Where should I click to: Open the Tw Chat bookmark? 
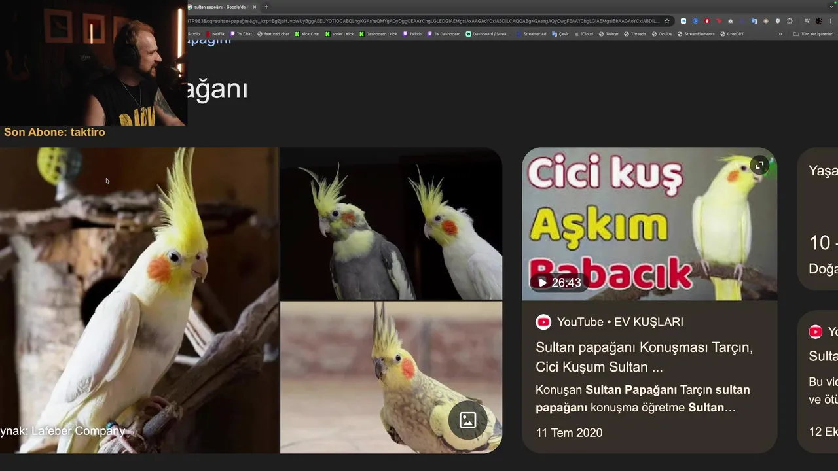[x=241, y=34]
